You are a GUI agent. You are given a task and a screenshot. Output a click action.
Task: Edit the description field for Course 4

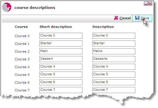click(114, 67)
